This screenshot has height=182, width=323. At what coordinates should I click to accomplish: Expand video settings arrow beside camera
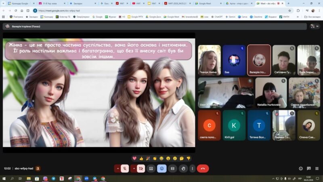(x=133, y=169)
